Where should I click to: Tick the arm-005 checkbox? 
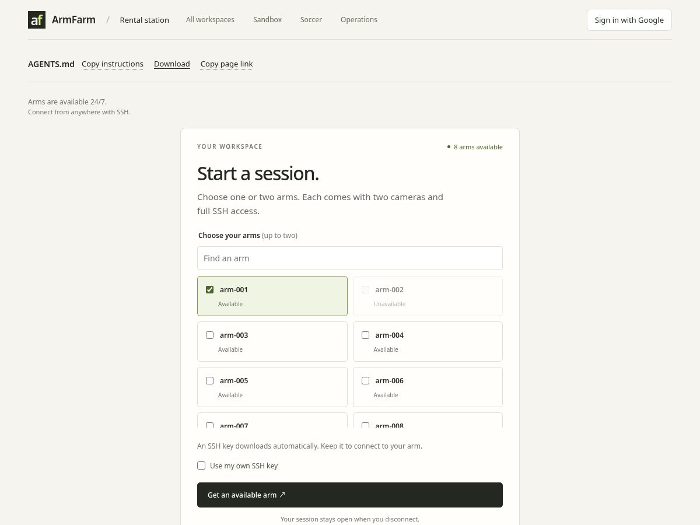click(x=210, y=380)
